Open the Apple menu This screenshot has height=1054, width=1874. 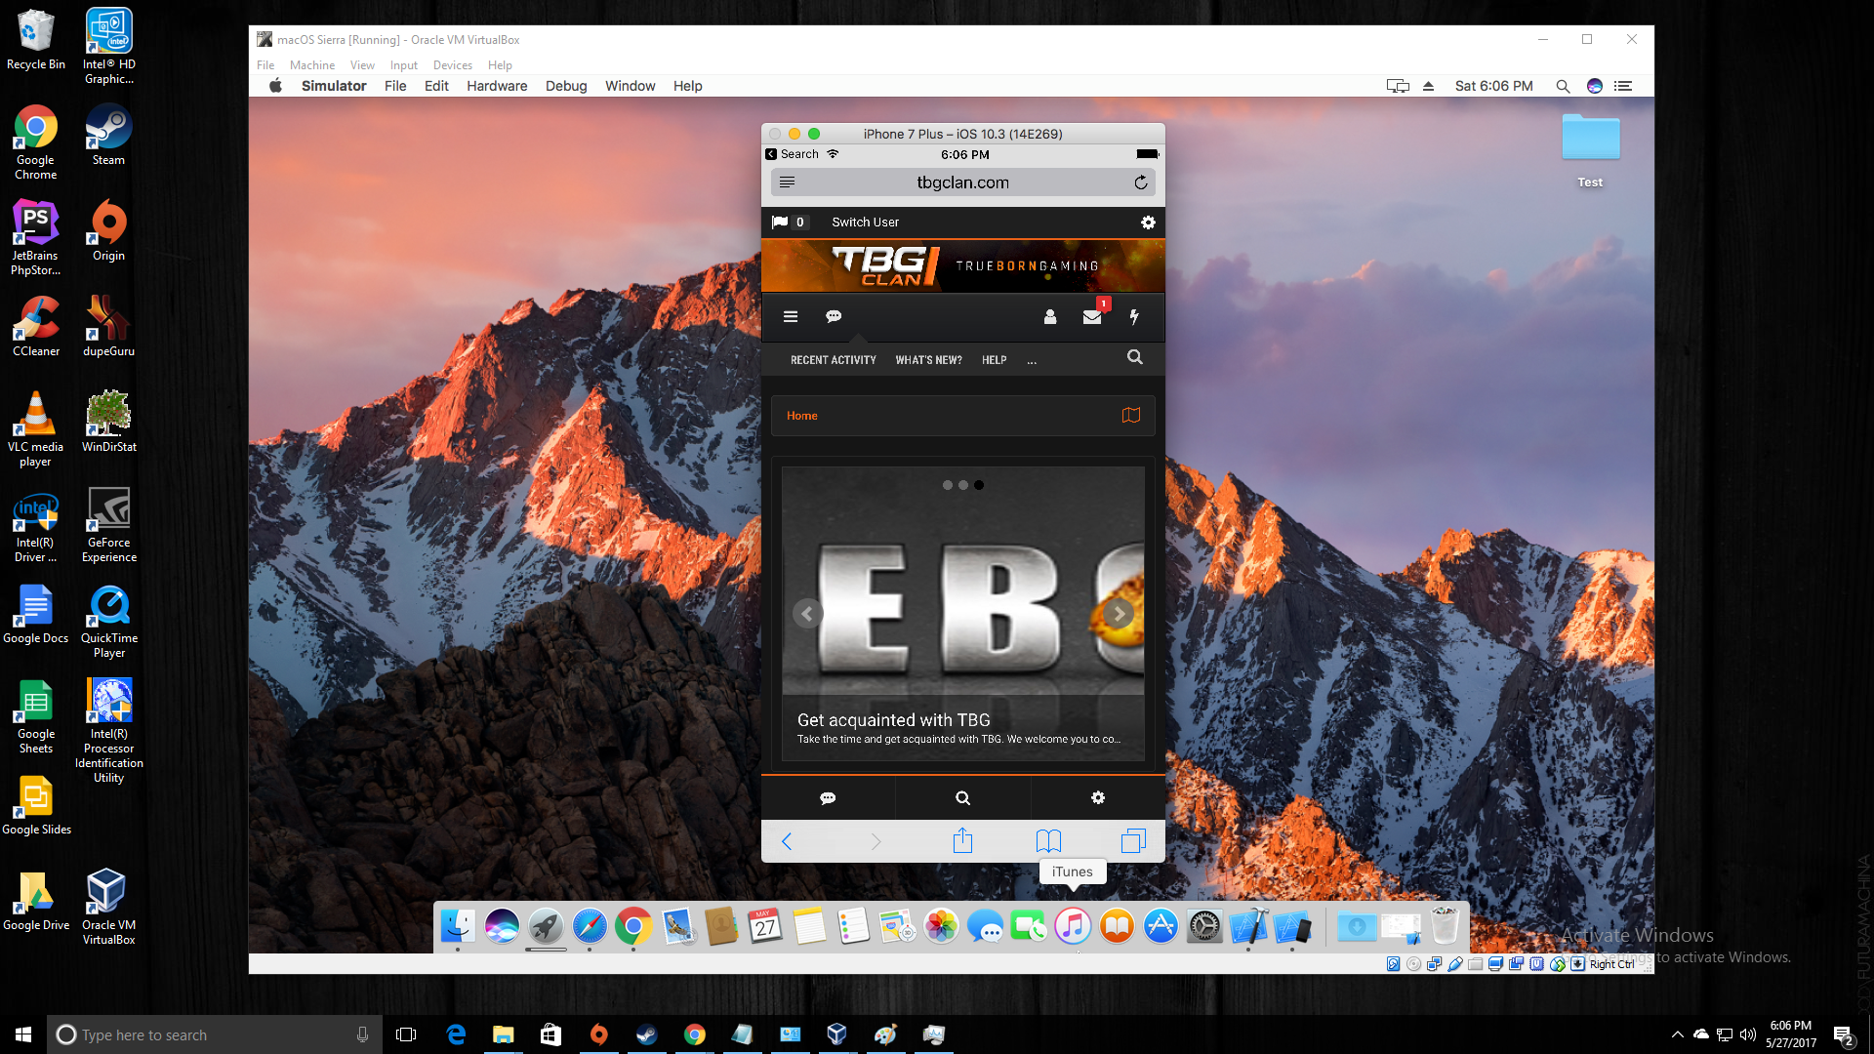(275, 86)
